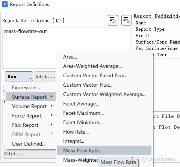Select Custom Vector Flux... entry
This screenshot has width=180, height=167.
[x=104, y=85]
